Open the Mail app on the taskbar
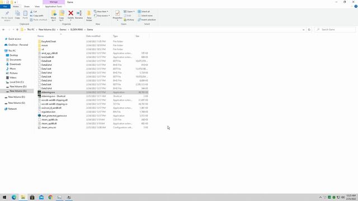 point(41,197)
